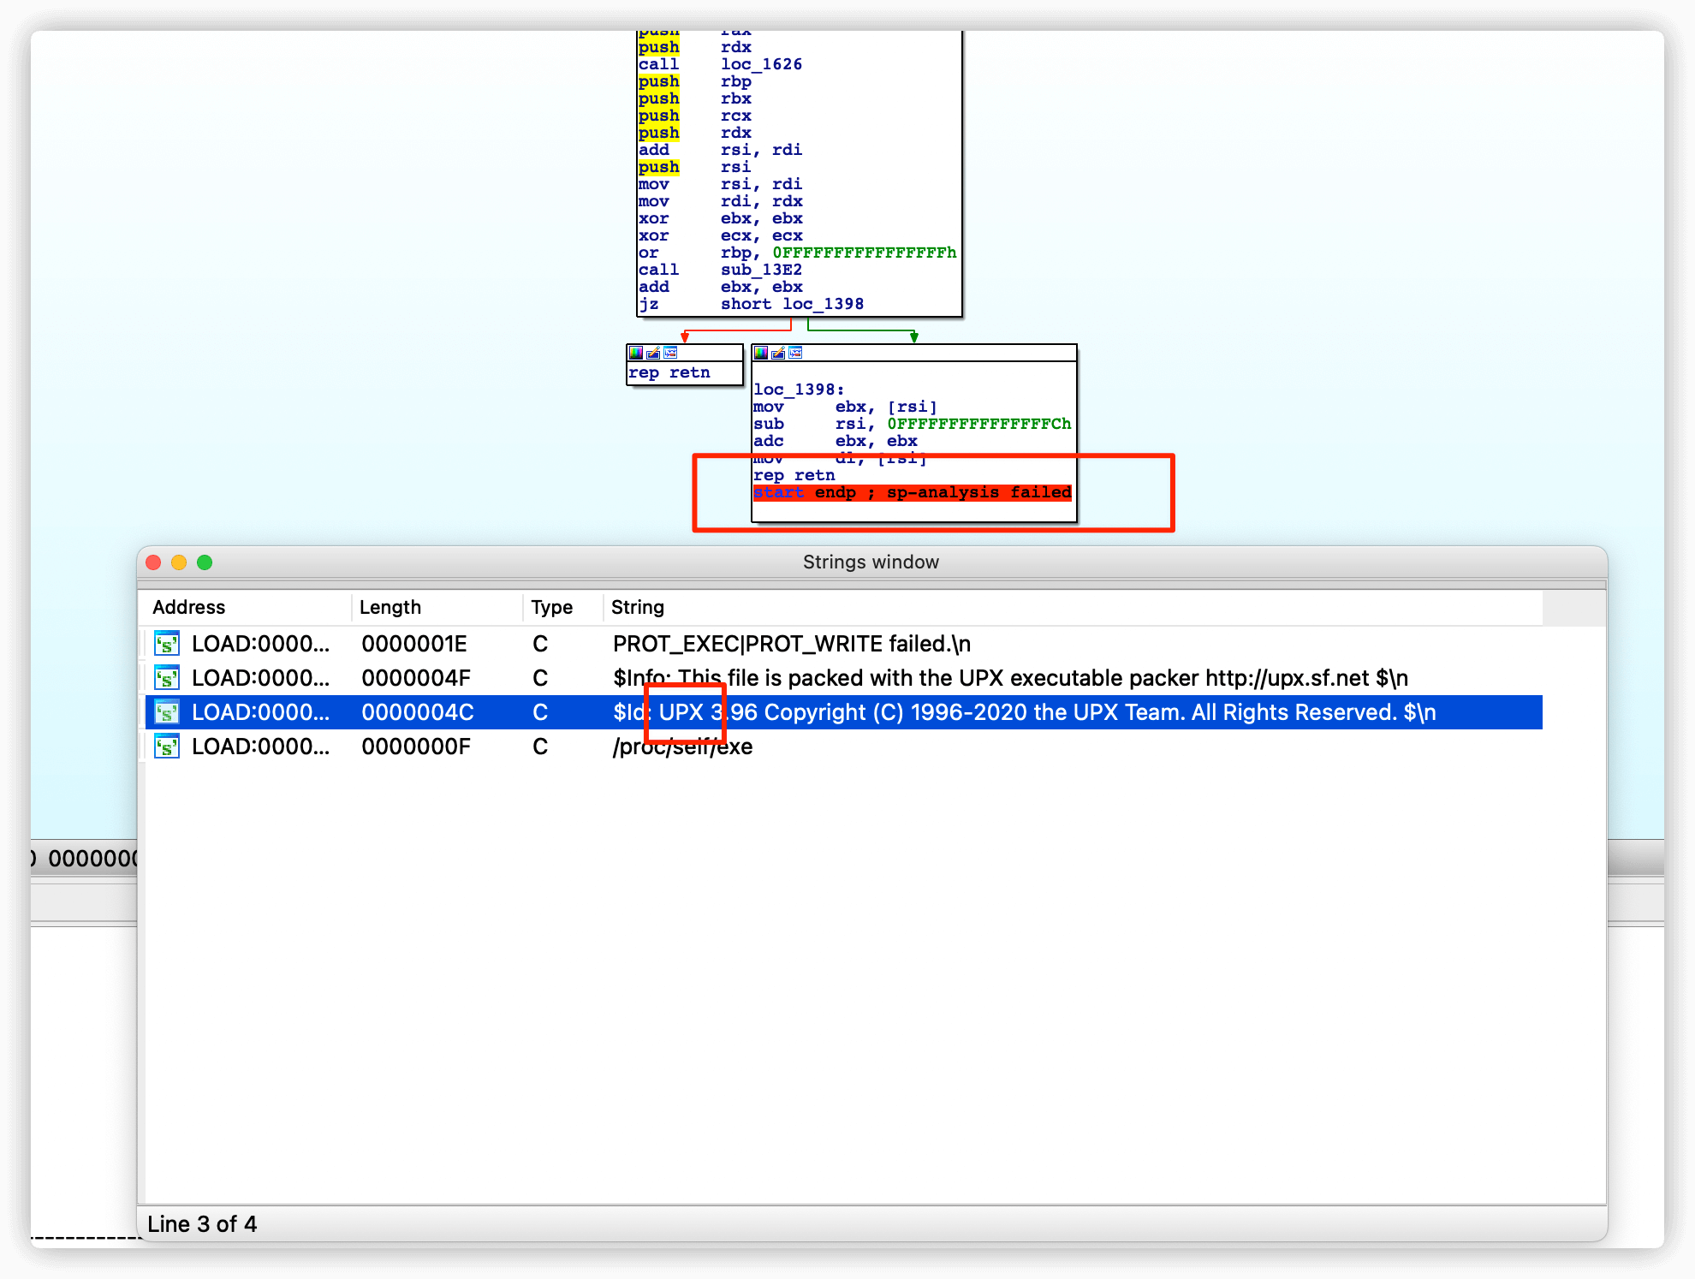Click Type C cell of /proc/self/exe row
Viewport: 1695px width, 1279px height.
point(540,747)
